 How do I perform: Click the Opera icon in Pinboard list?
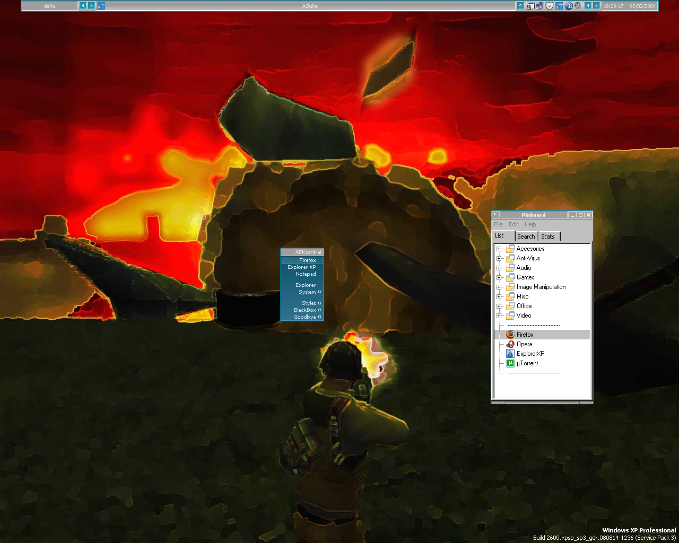[x=510, y=344]
